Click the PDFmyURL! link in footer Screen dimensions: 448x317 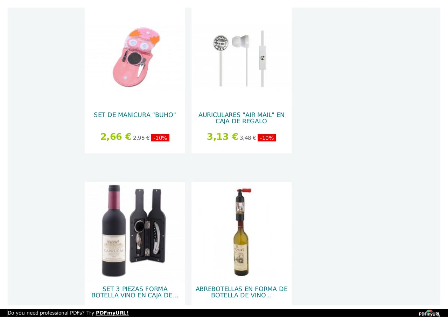click(x=112, y=313)
